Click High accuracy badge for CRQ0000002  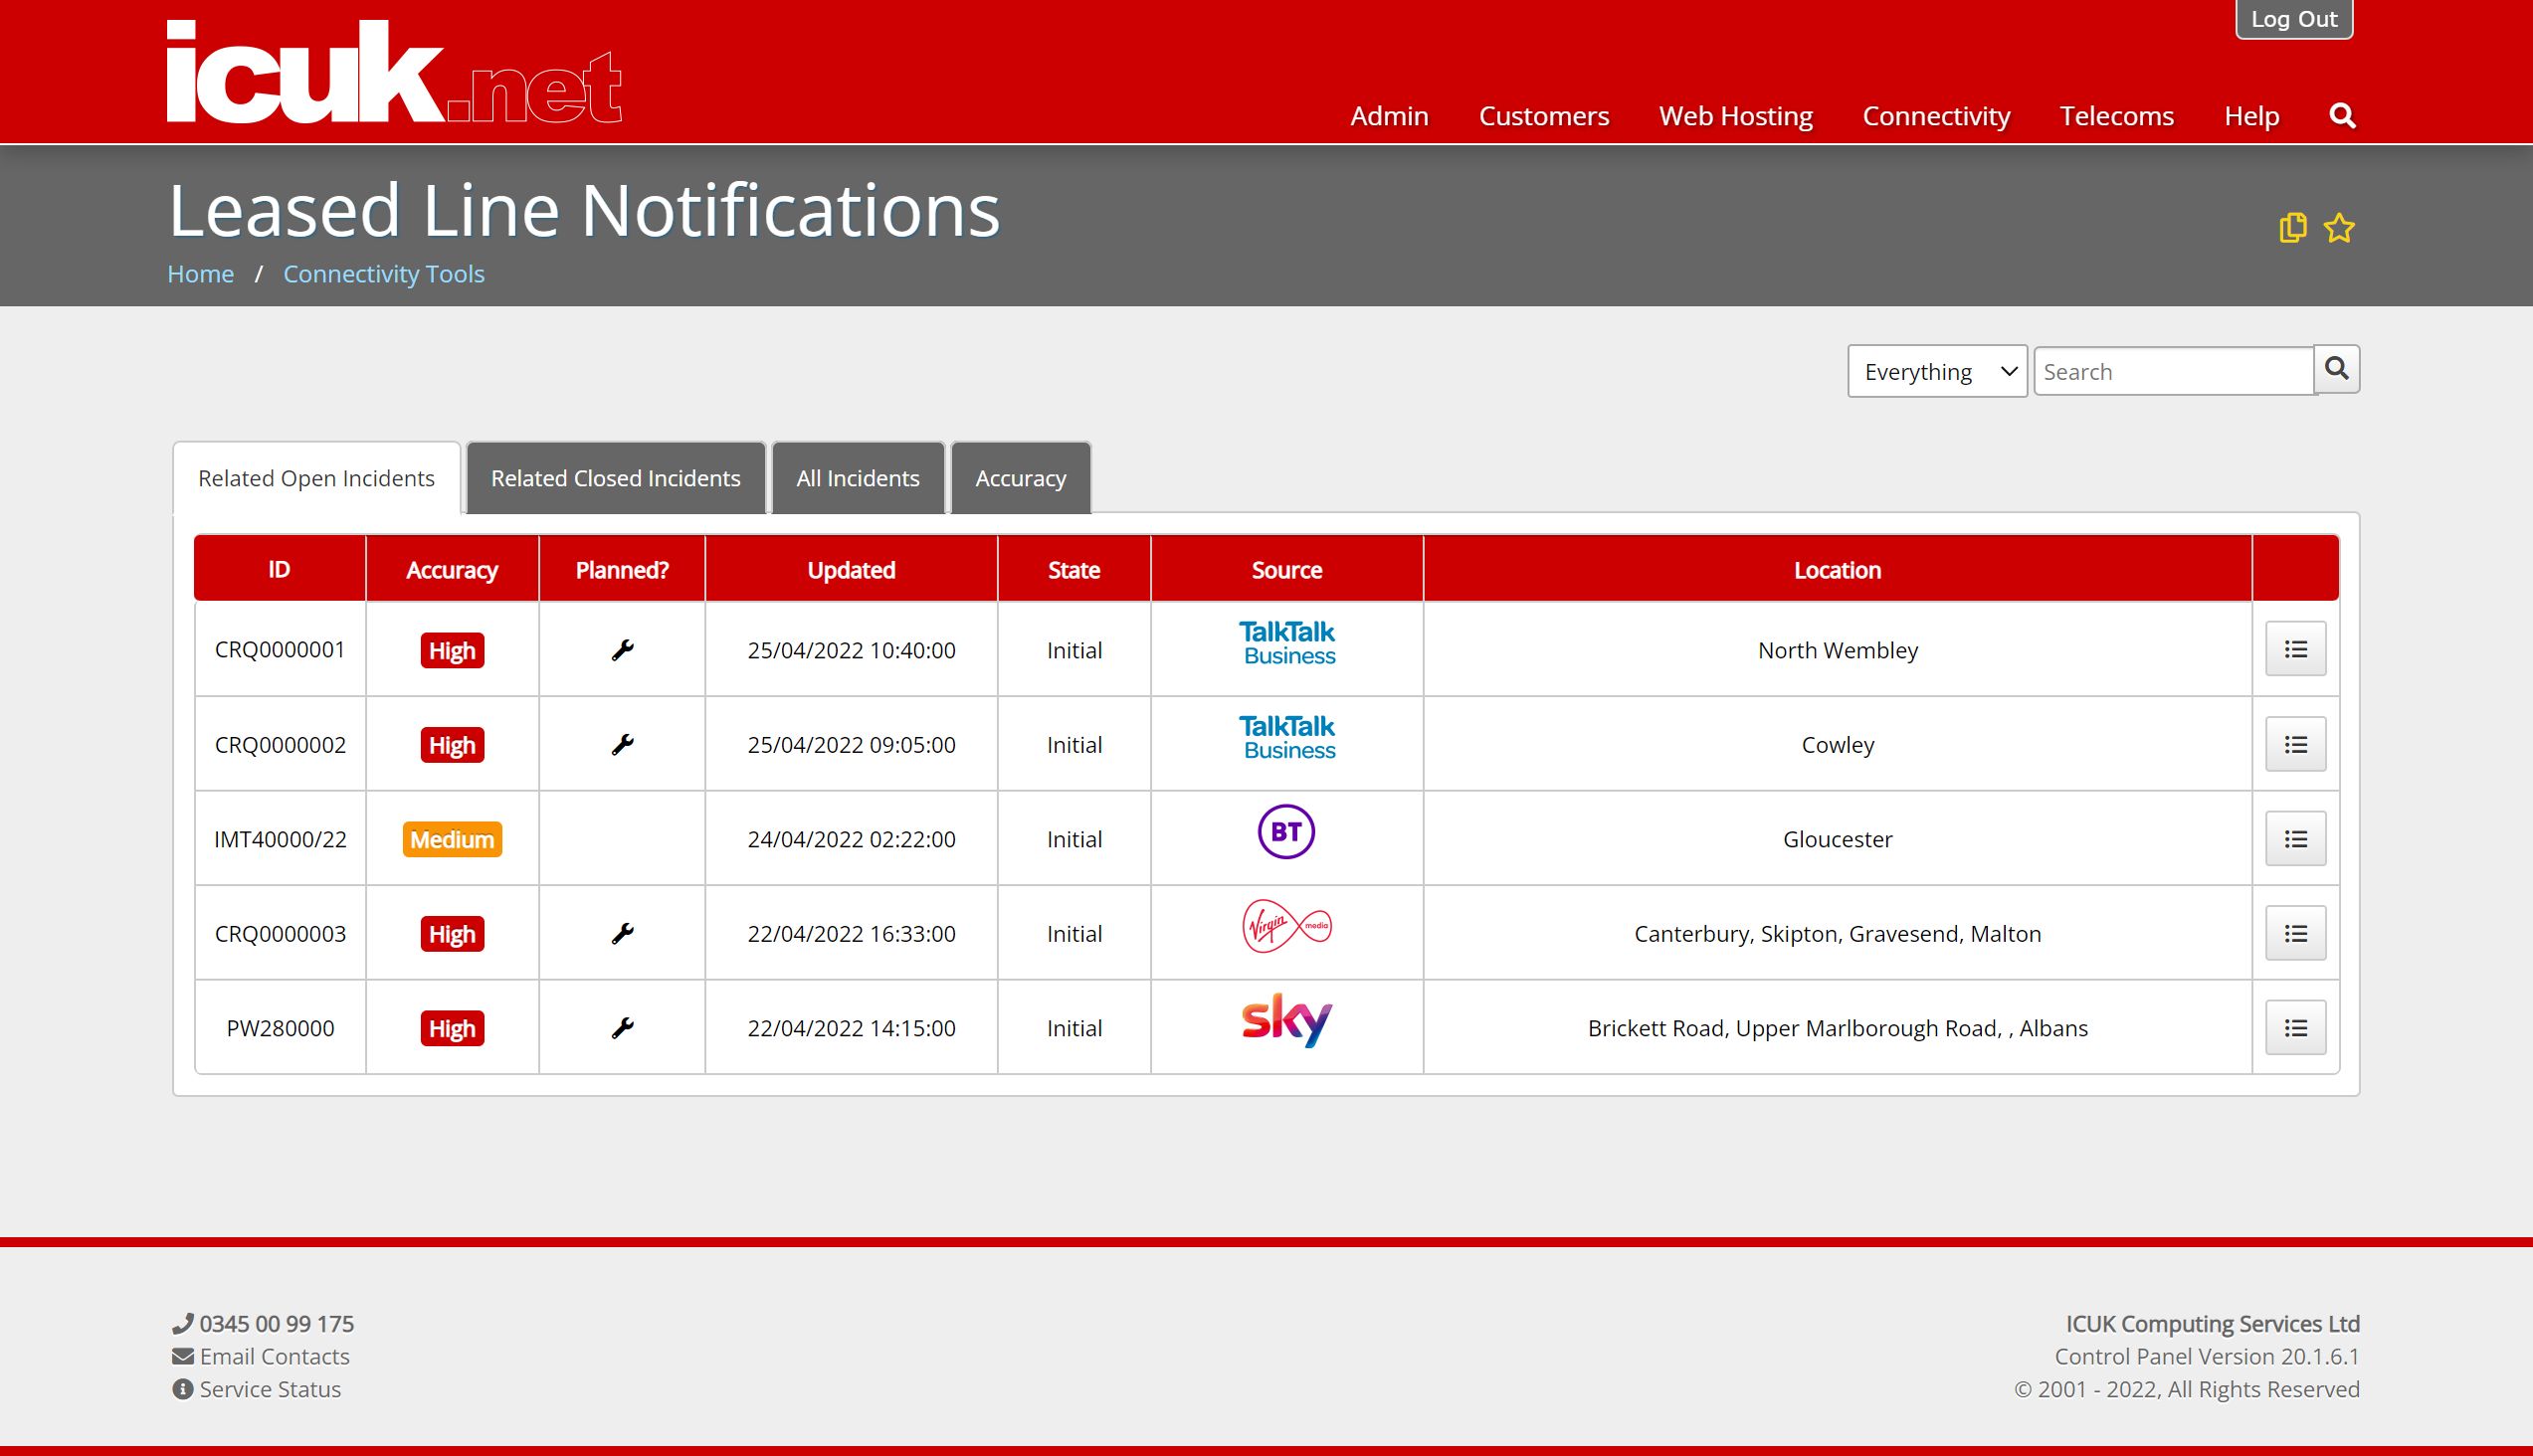pos(452,745)
